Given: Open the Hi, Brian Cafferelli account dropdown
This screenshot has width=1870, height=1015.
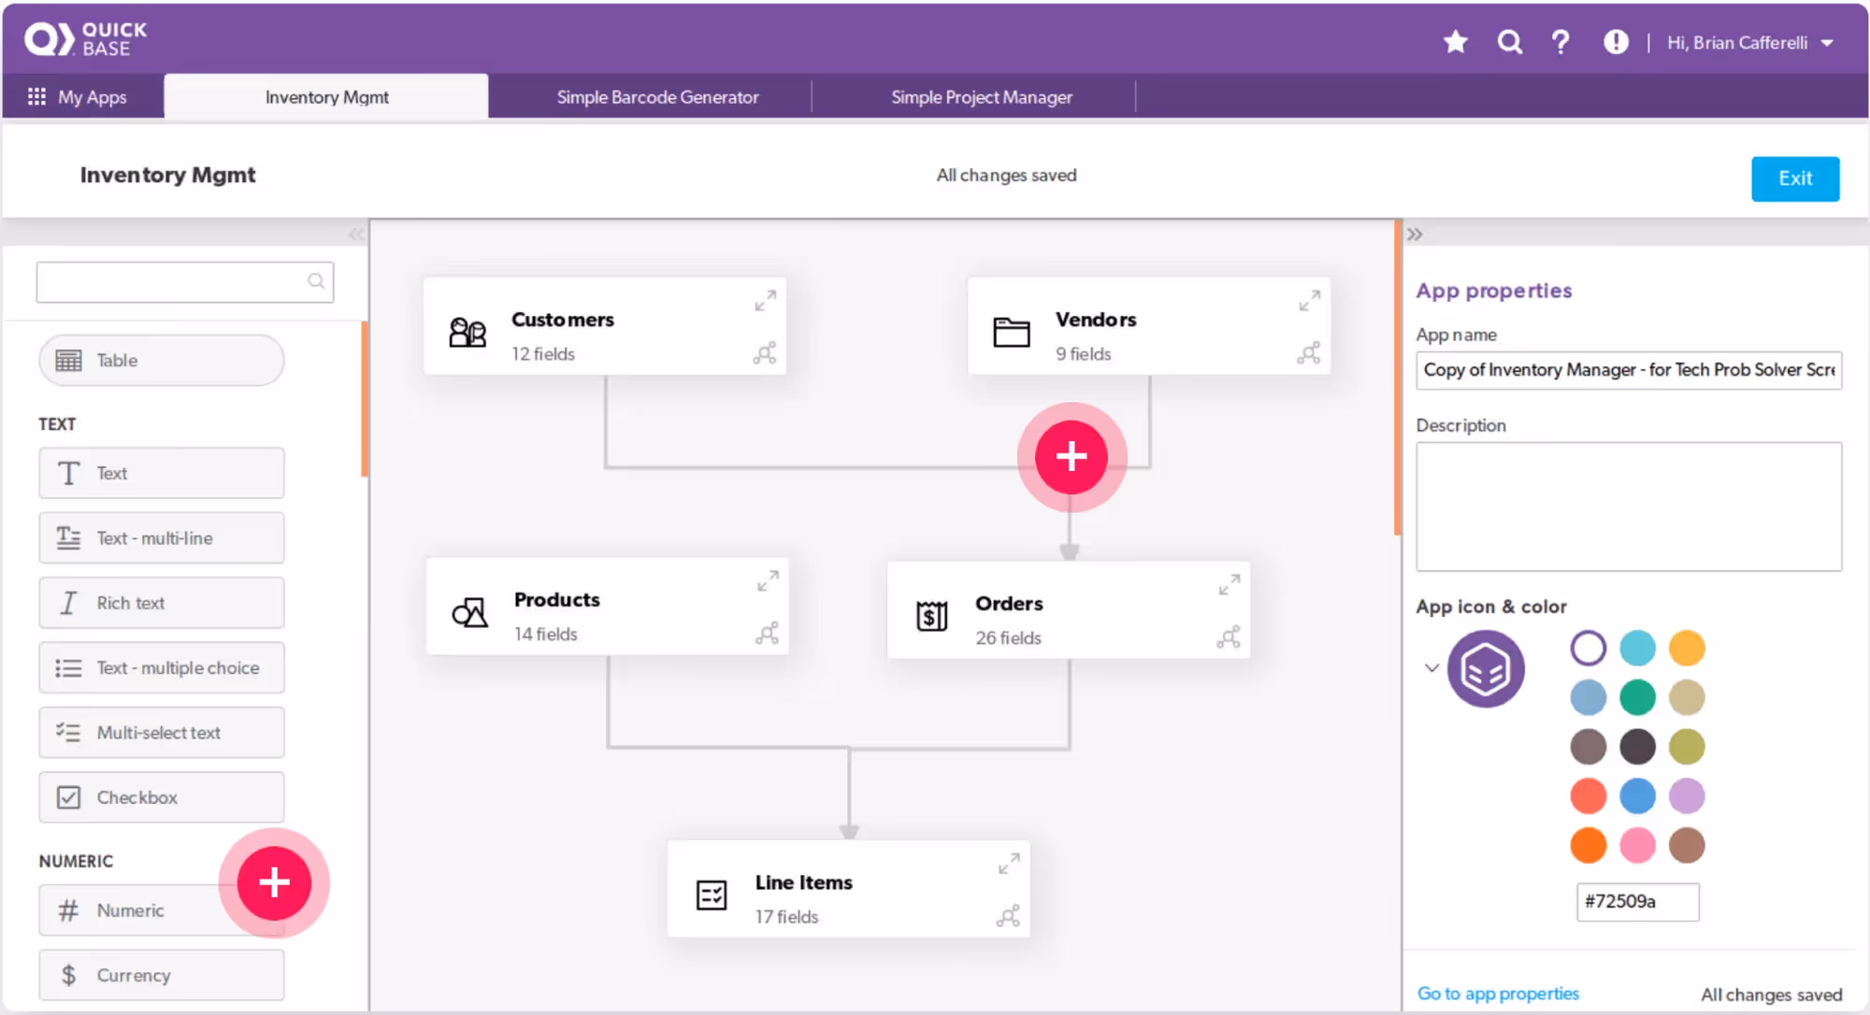Looking at the screenshot, I should [x=1749, y=42].
